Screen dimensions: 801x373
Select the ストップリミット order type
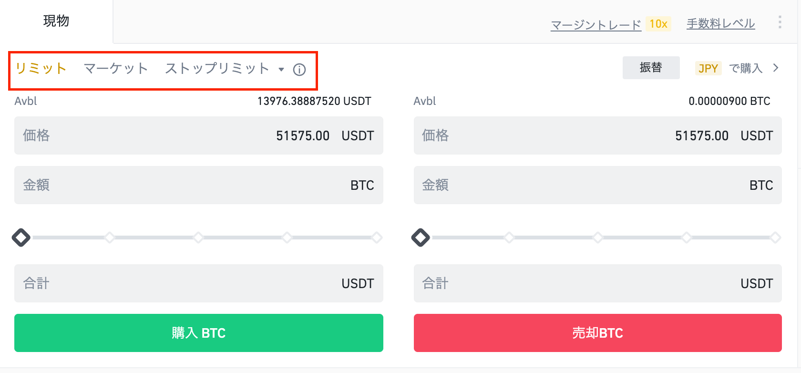[x=217, y=68]
